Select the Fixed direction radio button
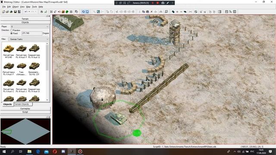The width and height of the screenshot is (276, 155). point(12,33)
